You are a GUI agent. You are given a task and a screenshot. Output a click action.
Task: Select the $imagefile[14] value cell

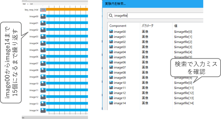(184, 103)
